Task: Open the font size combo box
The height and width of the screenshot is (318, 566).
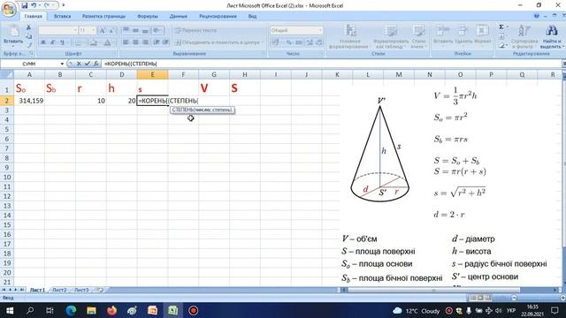Action: (87, 31)
